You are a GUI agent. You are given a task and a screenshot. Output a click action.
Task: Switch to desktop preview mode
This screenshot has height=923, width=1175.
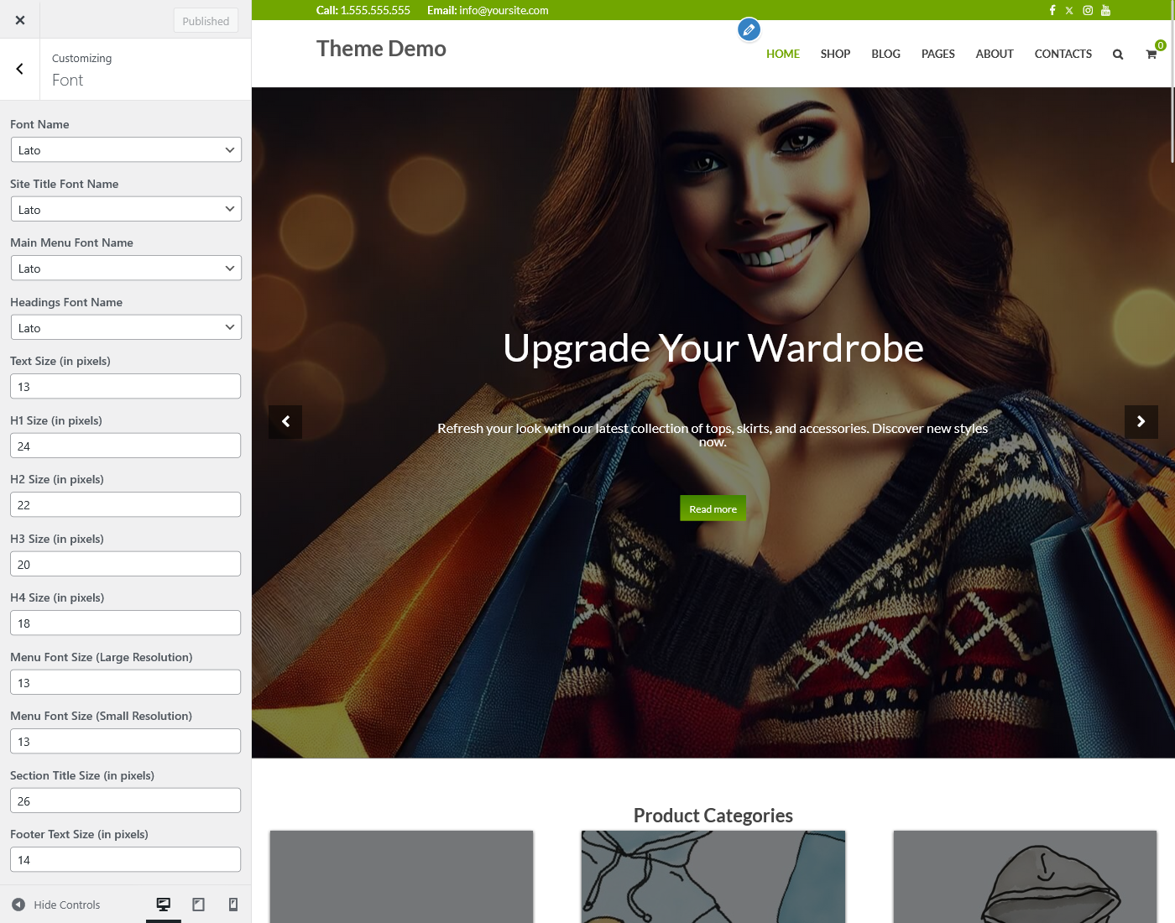click(x=164, y=905)
